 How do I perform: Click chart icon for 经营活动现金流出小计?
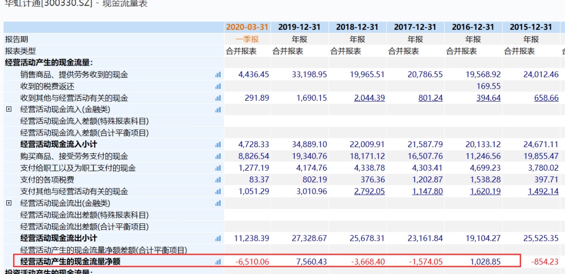coord(218,239)
